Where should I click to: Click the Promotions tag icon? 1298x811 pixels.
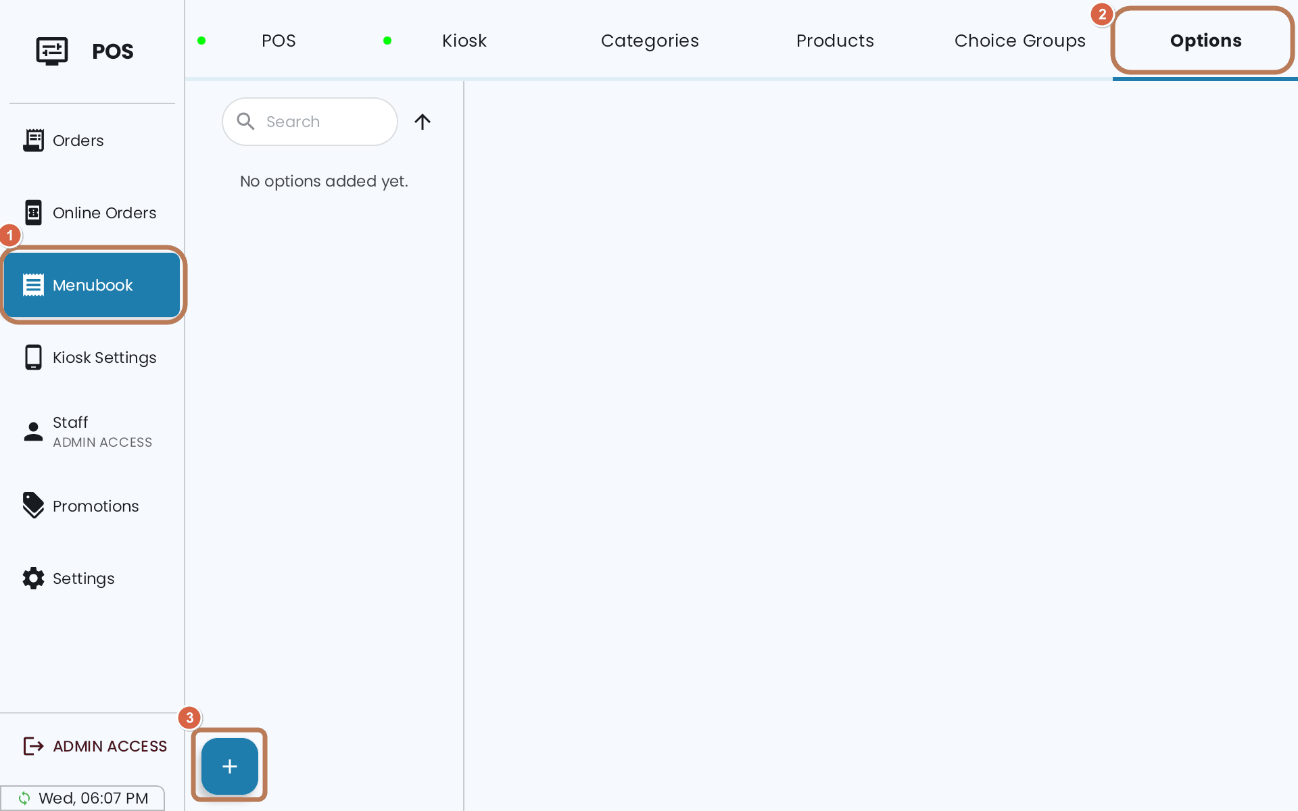click(33, 506)
